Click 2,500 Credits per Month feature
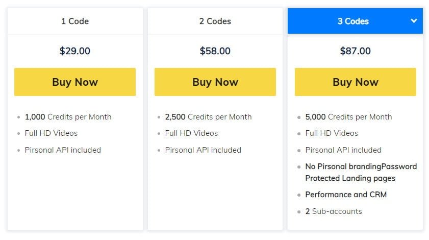429x240 pixels. 208,116
